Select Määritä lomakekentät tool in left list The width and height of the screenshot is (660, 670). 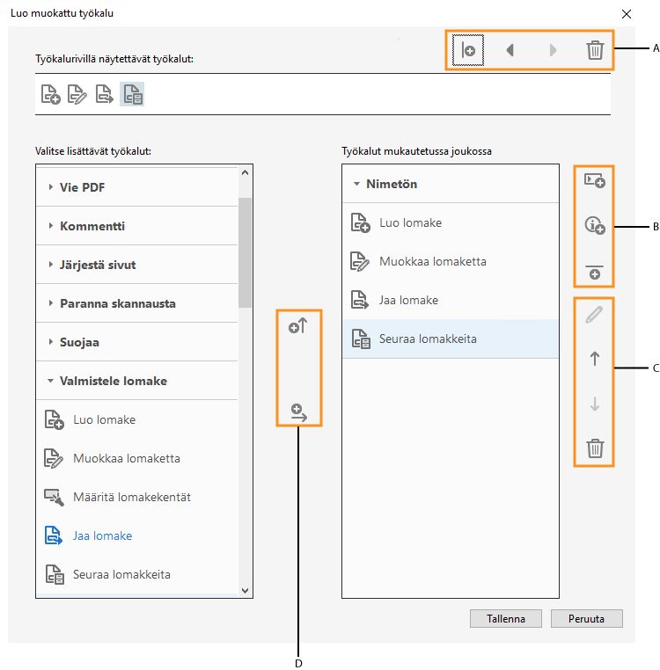pos(132,497)
